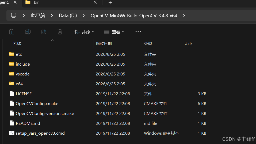Image resolution: width=256 pixels, height=144 pixels.
Task: Click the This PC monitor icon in address bar
Action: click(x=14, y=15)
